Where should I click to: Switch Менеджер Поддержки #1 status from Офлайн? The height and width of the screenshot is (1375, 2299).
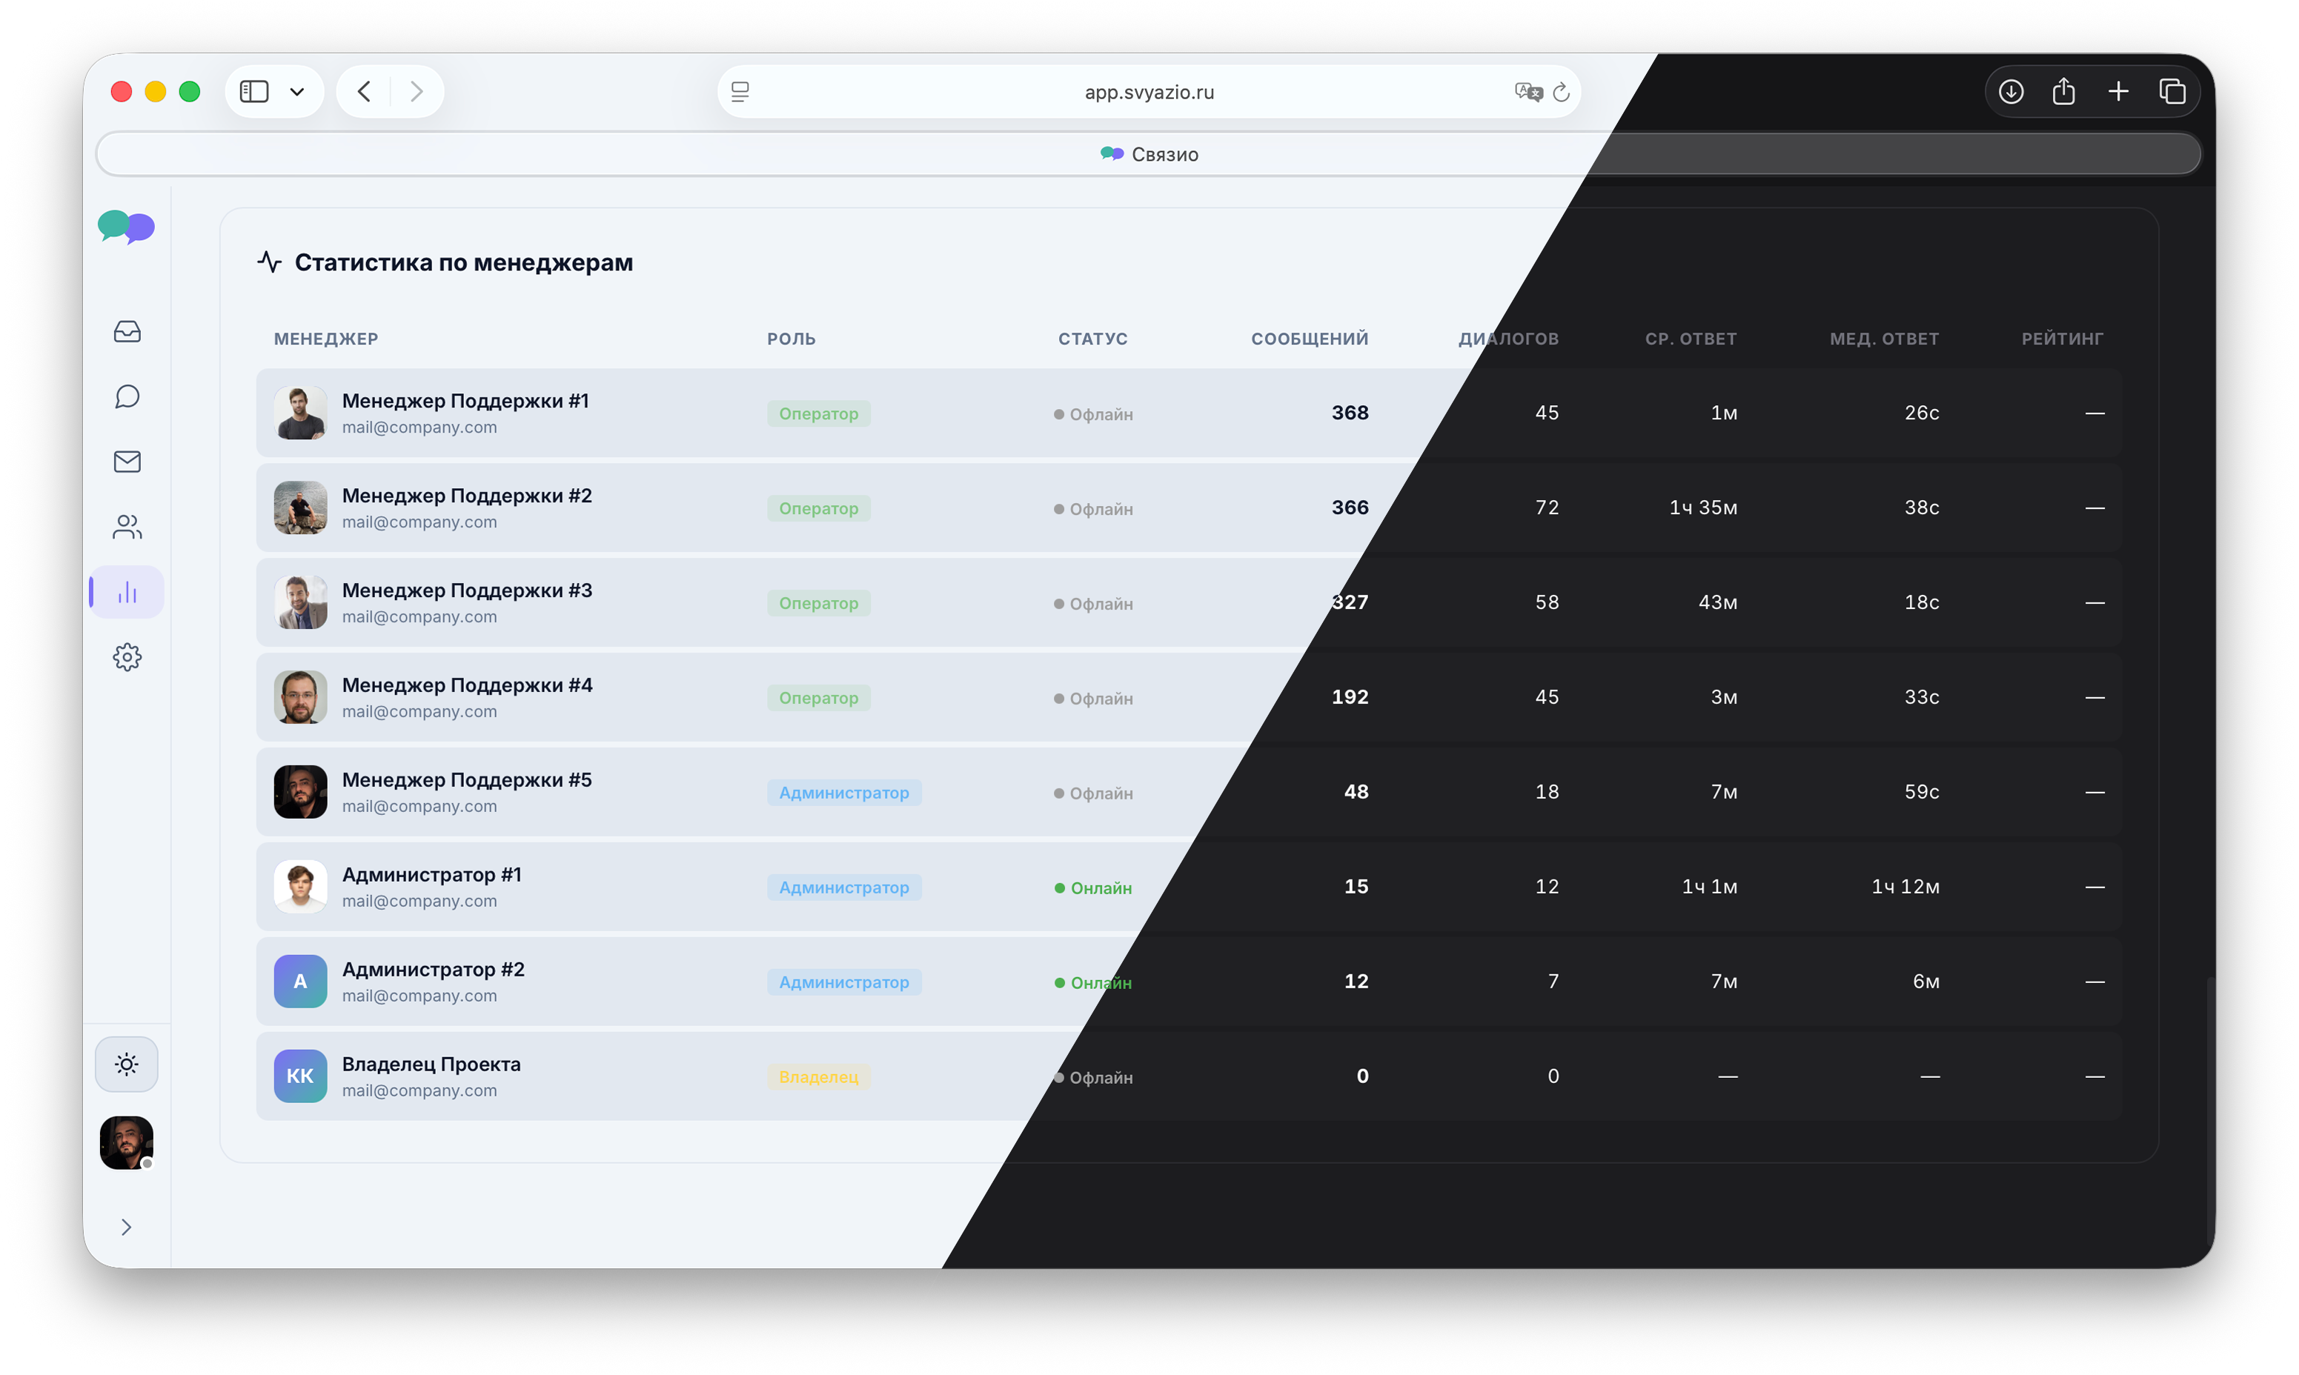[x=1095, y=414]
